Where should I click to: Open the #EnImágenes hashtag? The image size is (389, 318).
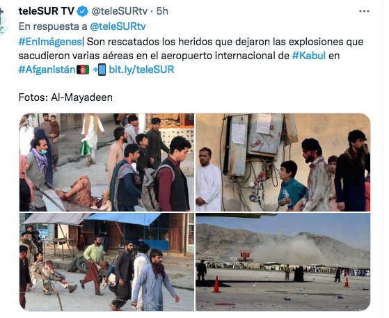(50, 42)
